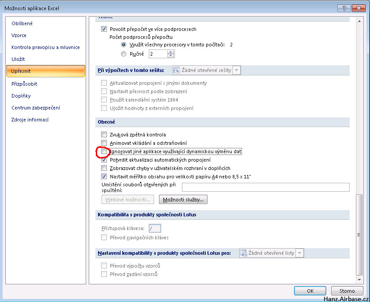Select Kontrola pravopisu a mluvnice category
Image resolution: width=370 pixels, height=302 pixels.
click(x=45, y=47)
